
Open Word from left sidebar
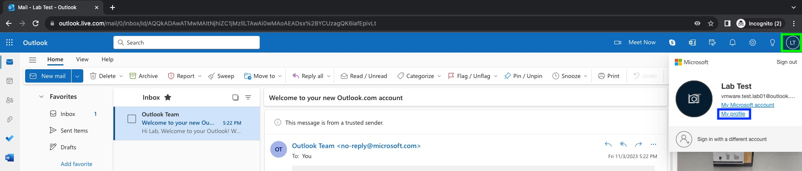point(10,158)
